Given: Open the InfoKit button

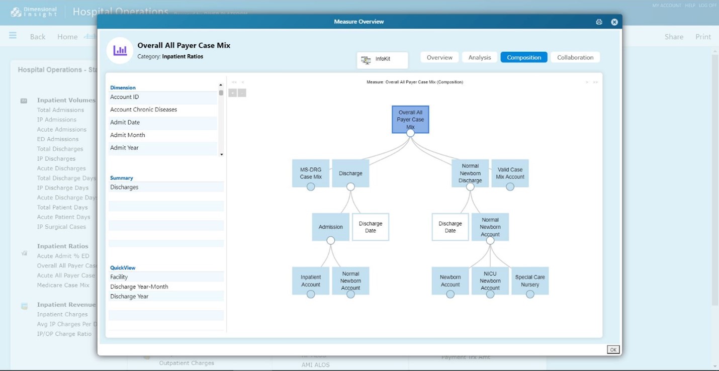Looking at the screenshot, I should (x=382, y=60).
